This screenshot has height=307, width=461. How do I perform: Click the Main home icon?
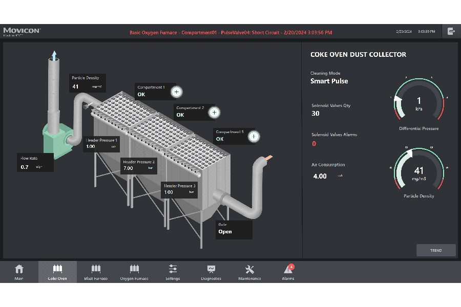pyautogui.click(x=19, y=272)
